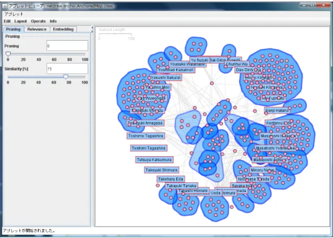This screenshot has width=333, height=238.
Task: Select the Yoshinari Kanamori anchor label
Action: [176, 70]
